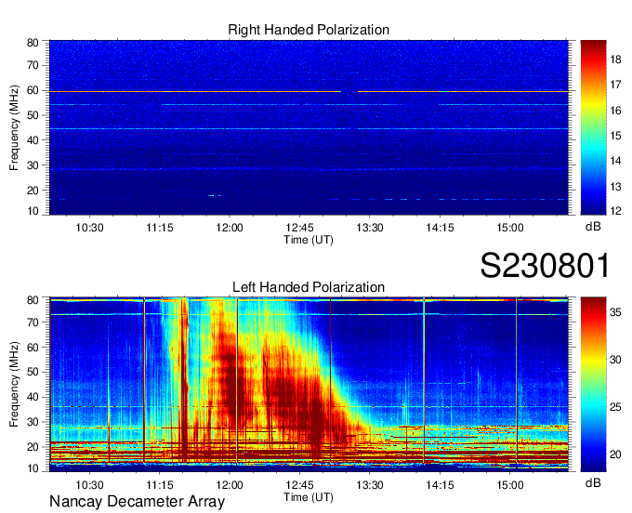Click the "50" frequency tick of the bottom plot

[x=33, y=372]
